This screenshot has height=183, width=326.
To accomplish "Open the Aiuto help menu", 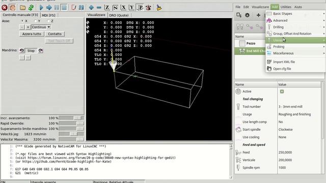I will pyautogui.click(x=298, y=7).
